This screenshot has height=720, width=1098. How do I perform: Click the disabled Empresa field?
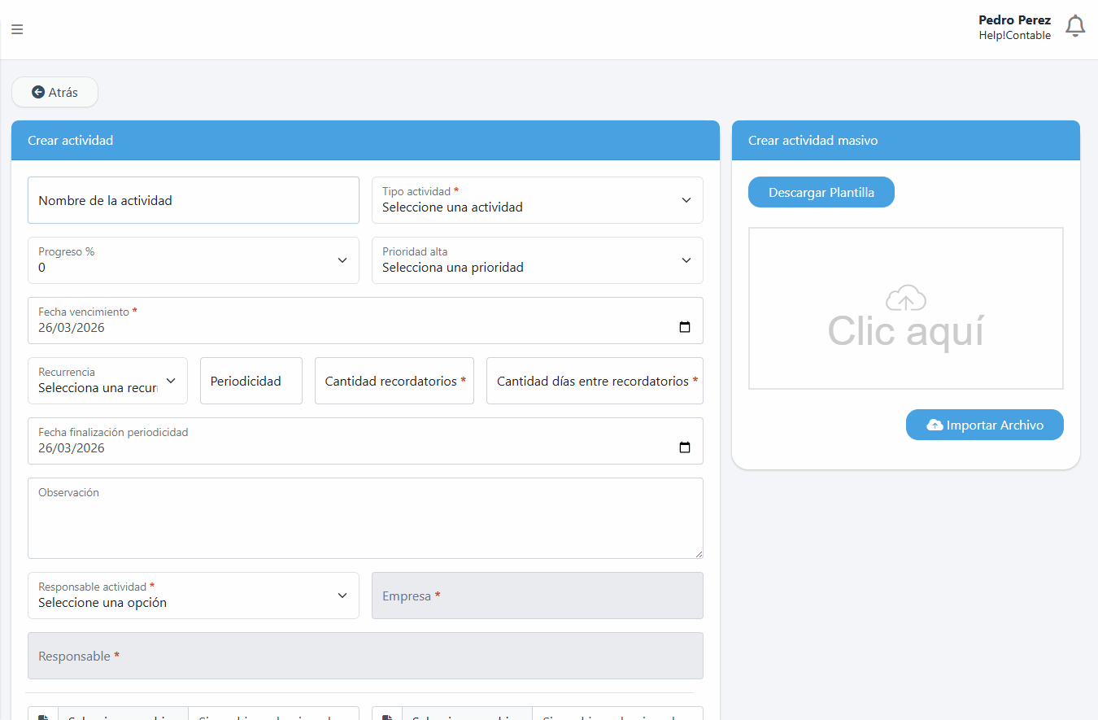tap(538, 596)
